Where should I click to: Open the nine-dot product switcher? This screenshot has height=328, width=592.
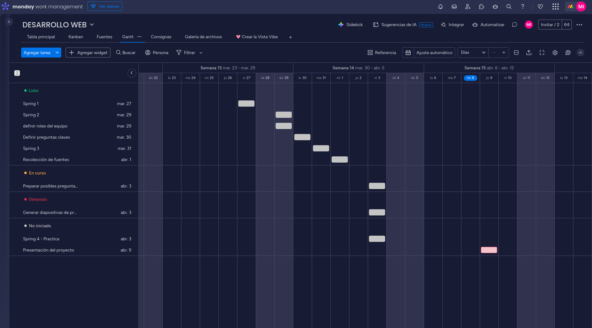coord(556,7)
